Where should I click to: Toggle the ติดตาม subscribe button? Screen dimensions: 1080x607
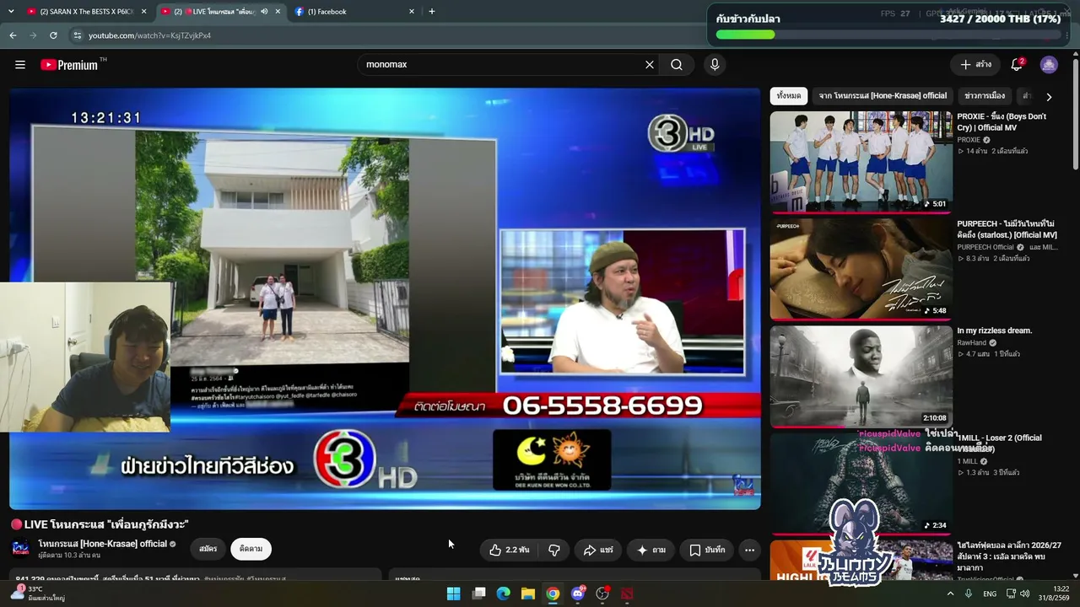point(251,549)
